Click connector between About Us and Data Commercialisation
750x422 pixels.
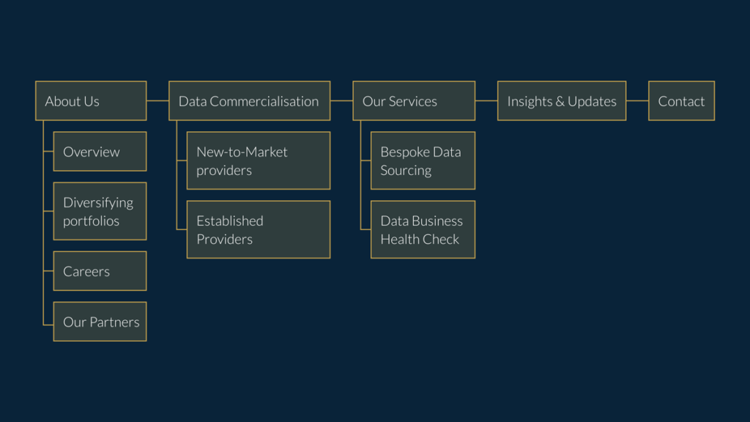coord(157,100)
